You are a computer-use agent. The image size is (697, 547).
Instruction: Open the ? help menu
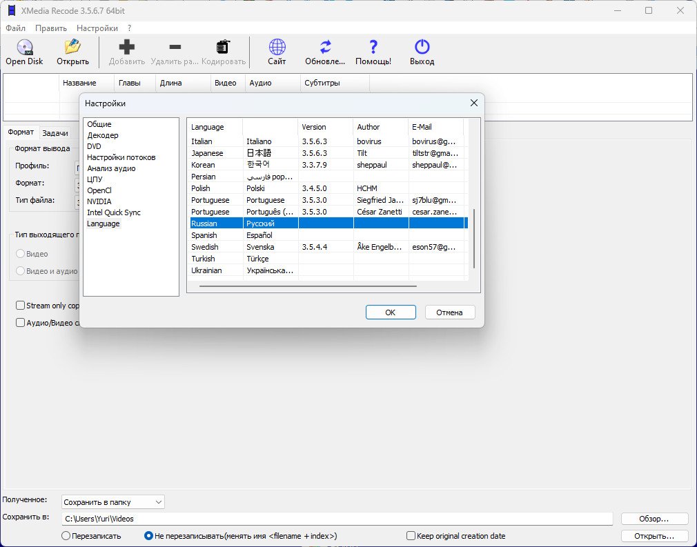(129, 28)
